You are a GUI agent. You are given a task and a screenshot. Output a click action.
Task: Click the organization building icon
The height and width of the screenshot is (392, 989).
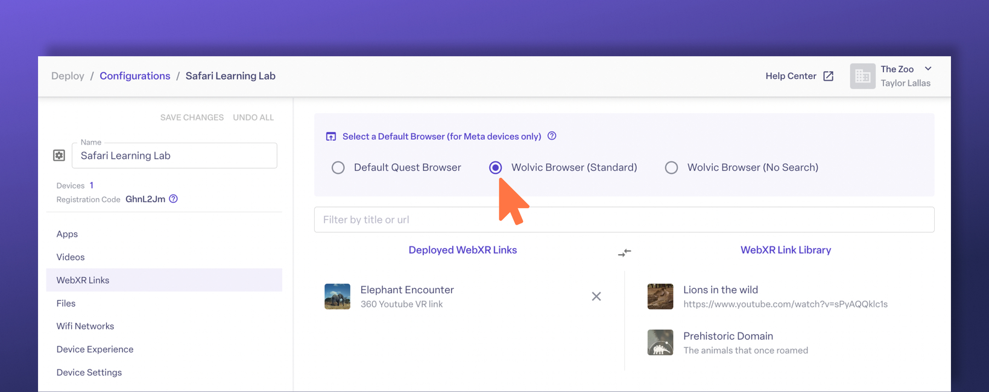click(x=862, y=76)
